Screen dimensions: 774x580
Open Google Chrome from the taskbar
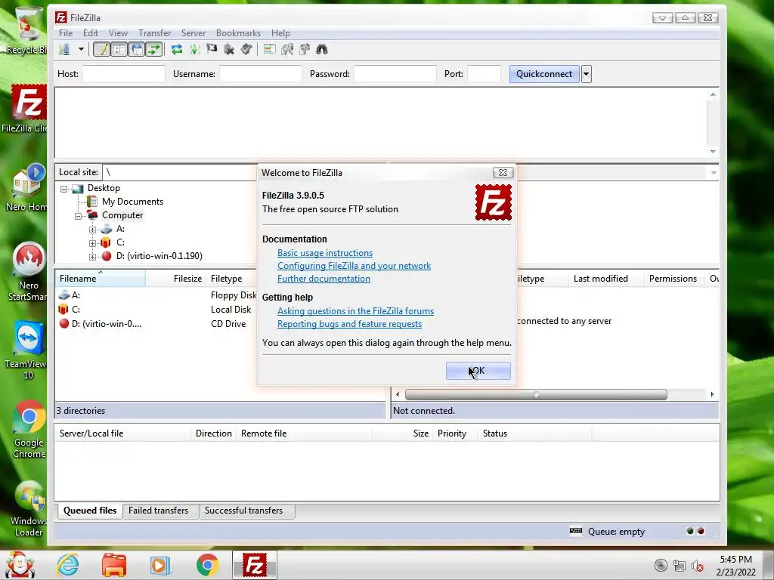point(207,565)
